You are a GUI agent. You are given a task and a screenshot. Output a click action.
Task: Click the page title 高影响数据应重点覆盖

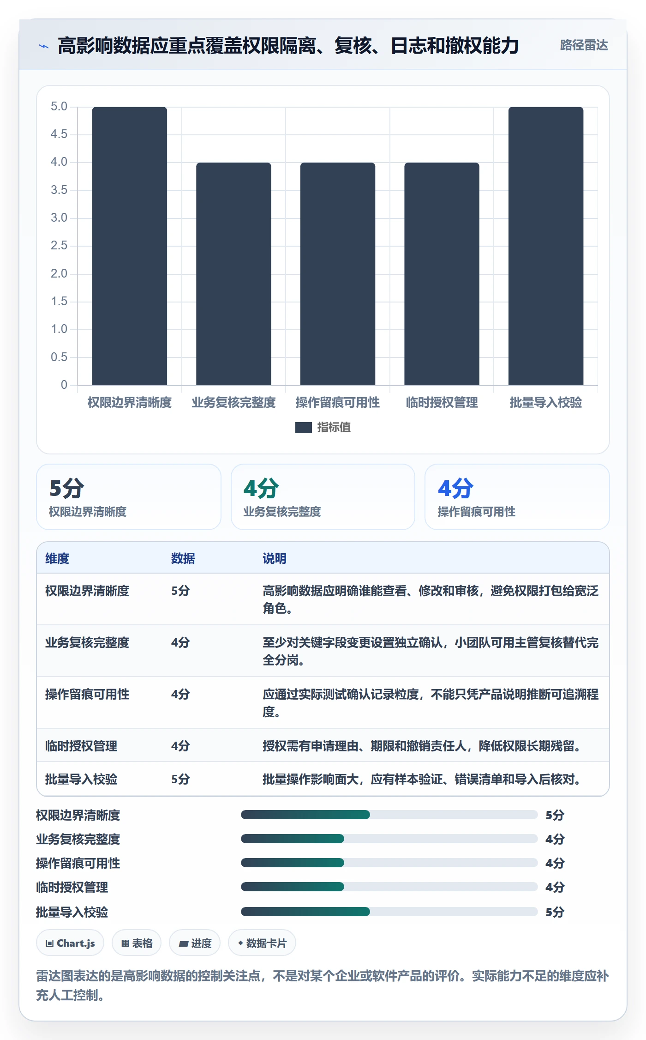[288, 46]
